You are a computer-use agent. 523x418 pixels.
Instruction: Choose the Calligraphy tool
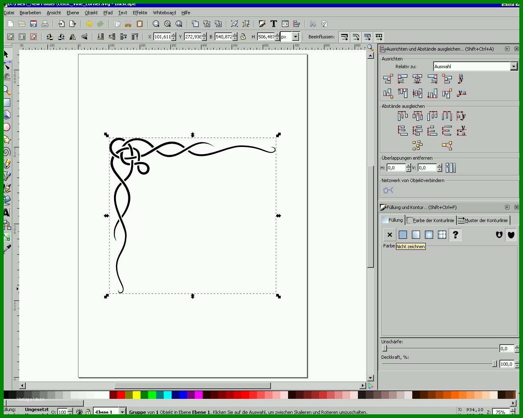click(x=7, y=188)
